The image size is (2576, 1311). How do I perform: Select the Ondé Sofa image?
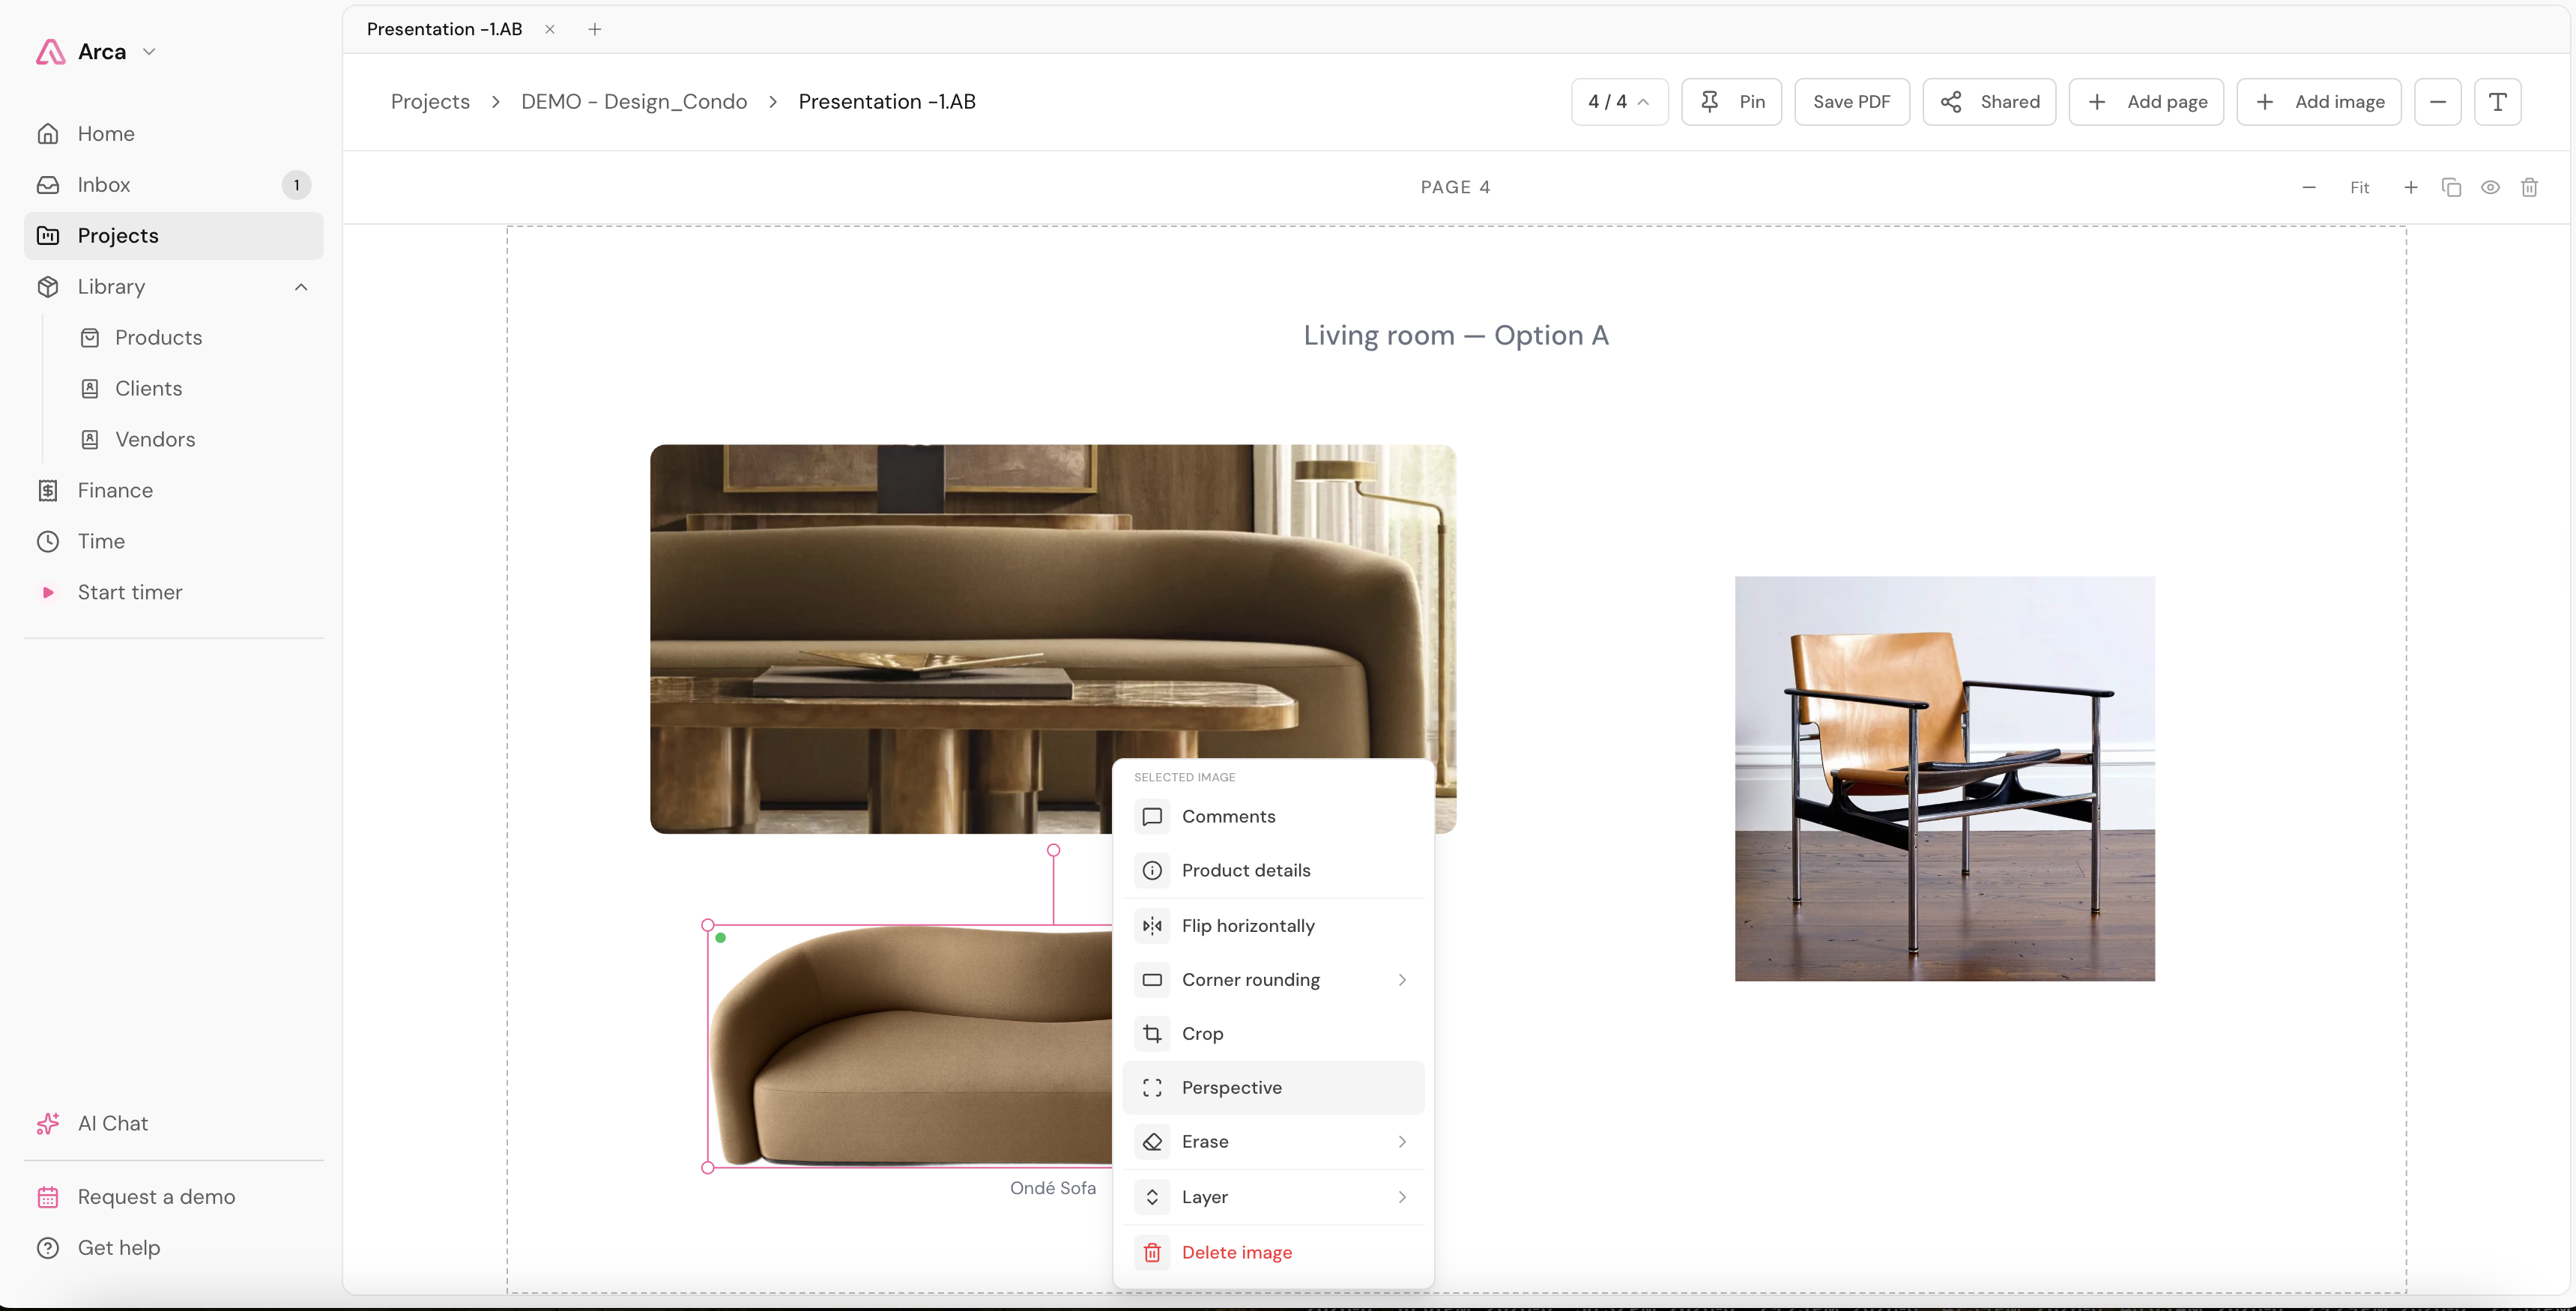pos(910,1045)
